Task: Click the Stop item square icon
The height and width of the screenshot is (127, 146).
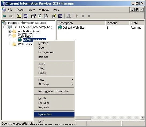Action: (x=83, y=16)
